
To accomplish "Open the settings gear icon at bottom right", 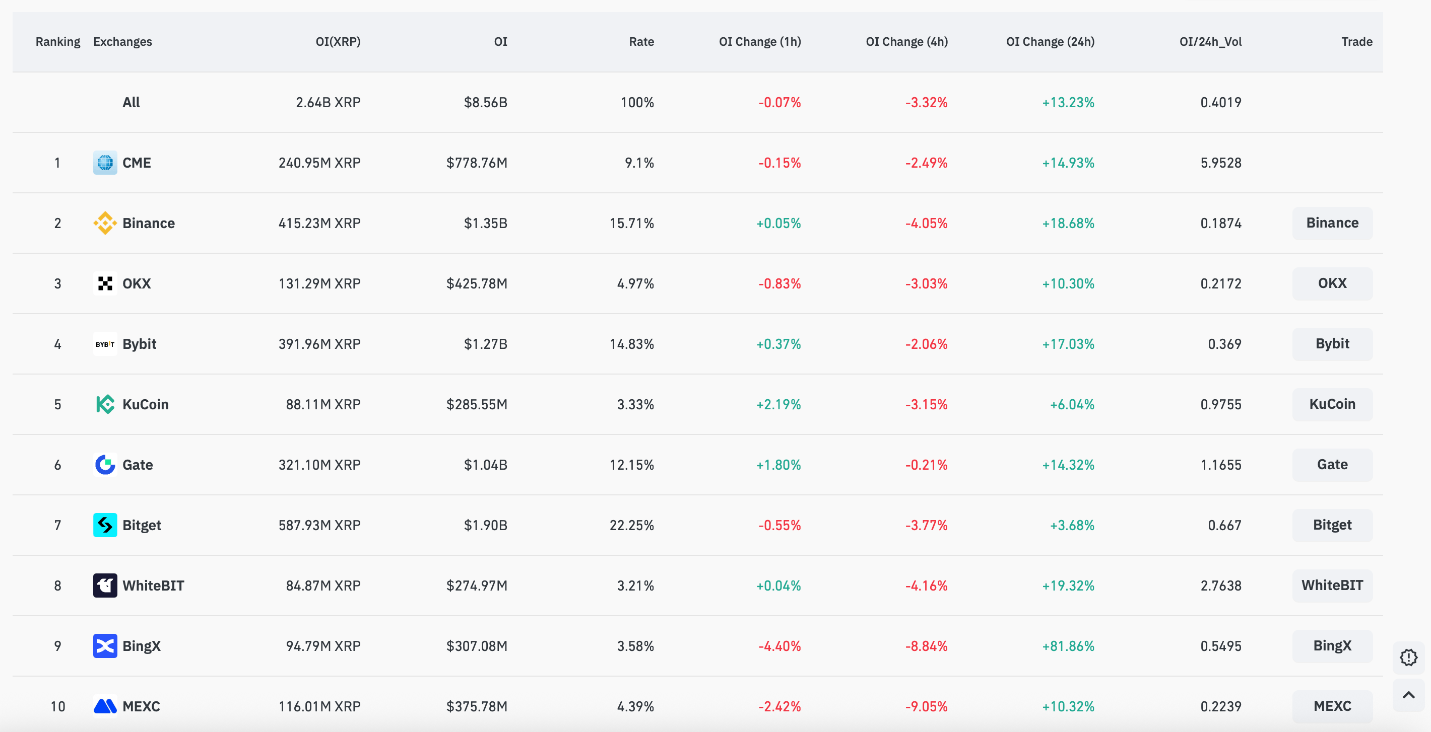I will 1410,657.
